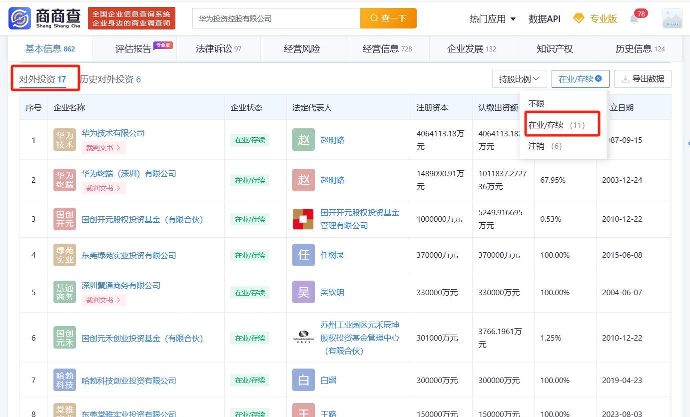Image resolution: width=690 pixels, height=417 pixels.
Task: Select the 对外投资 17 sub-tab
Action: pyautogui.click(x=43, y=79)
